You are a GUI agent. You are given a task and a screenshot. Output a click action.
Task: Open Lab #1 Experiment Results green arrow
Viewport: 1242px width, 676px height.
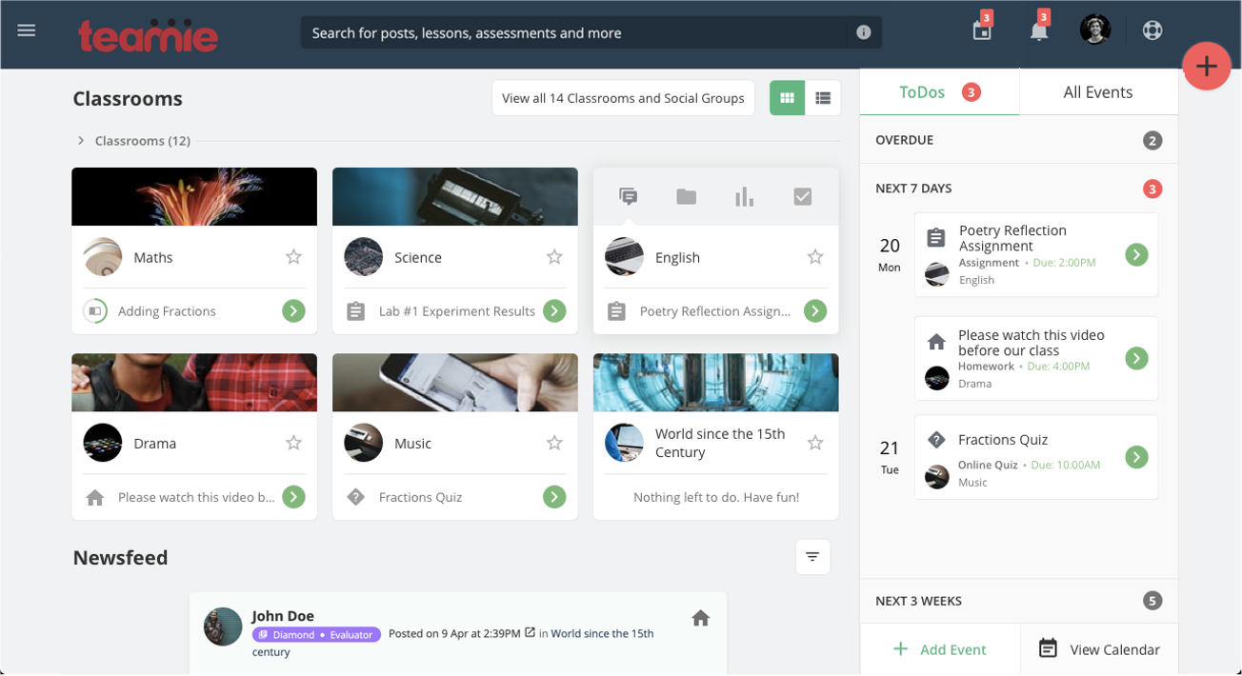pos(554,311)
